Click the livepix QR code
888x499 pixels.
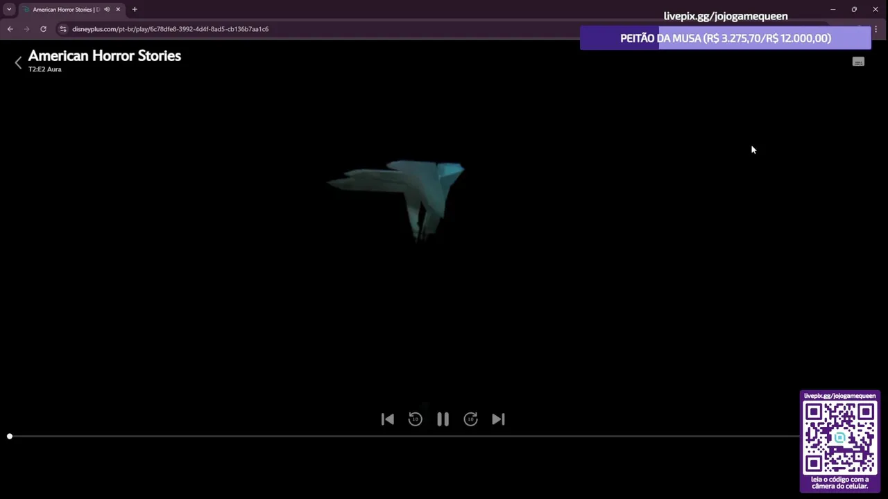tap(839, 438)
